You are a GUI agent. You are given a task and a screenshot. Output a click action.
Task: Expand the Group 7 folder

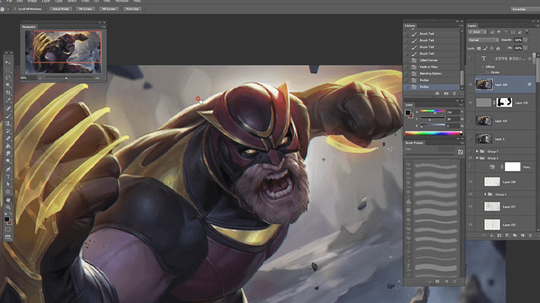click(x=477, y=151)
